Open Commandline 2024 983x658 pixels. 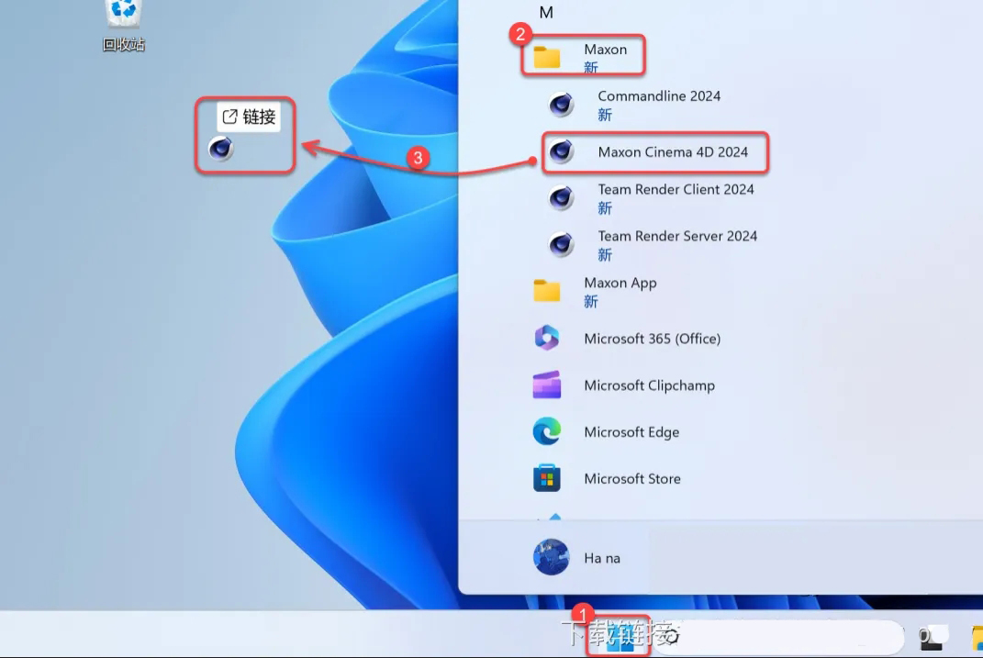coord(659,95)
